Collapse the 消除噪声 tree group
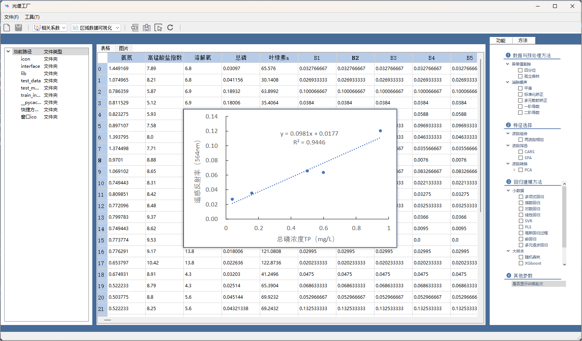 tap(508, 82)
